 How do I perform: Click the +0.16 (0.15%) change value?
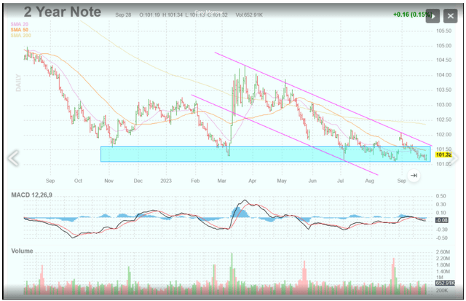pos(411,15)
